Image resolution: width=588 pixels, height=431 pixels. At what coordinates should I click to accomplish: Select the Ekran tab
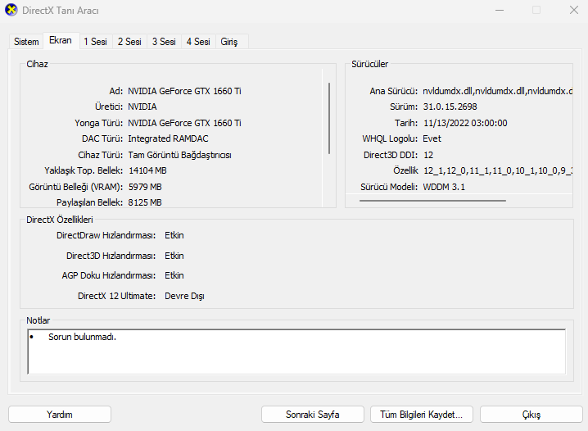[x=61, y=40]
